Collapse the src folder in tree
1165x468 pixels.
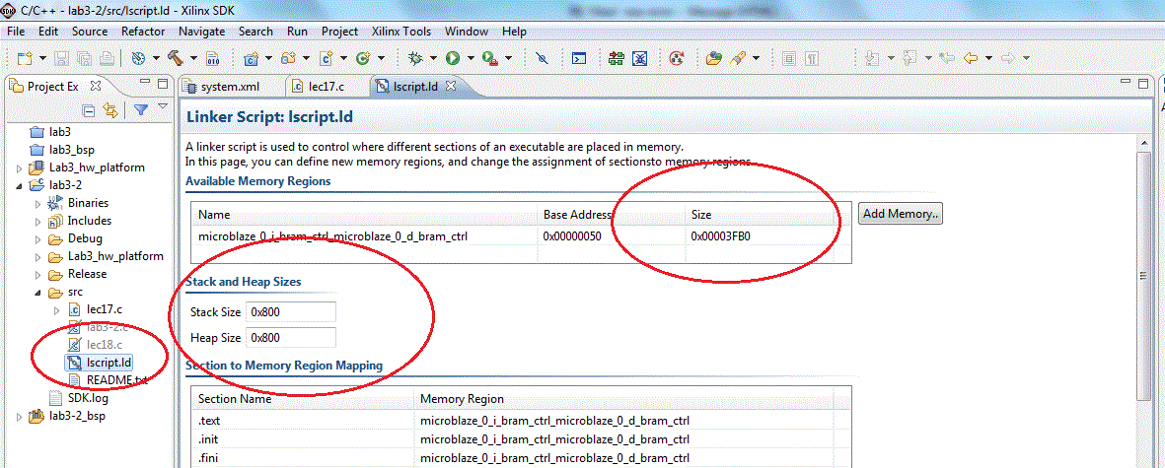pyautogui.click(x=37, y=292)
